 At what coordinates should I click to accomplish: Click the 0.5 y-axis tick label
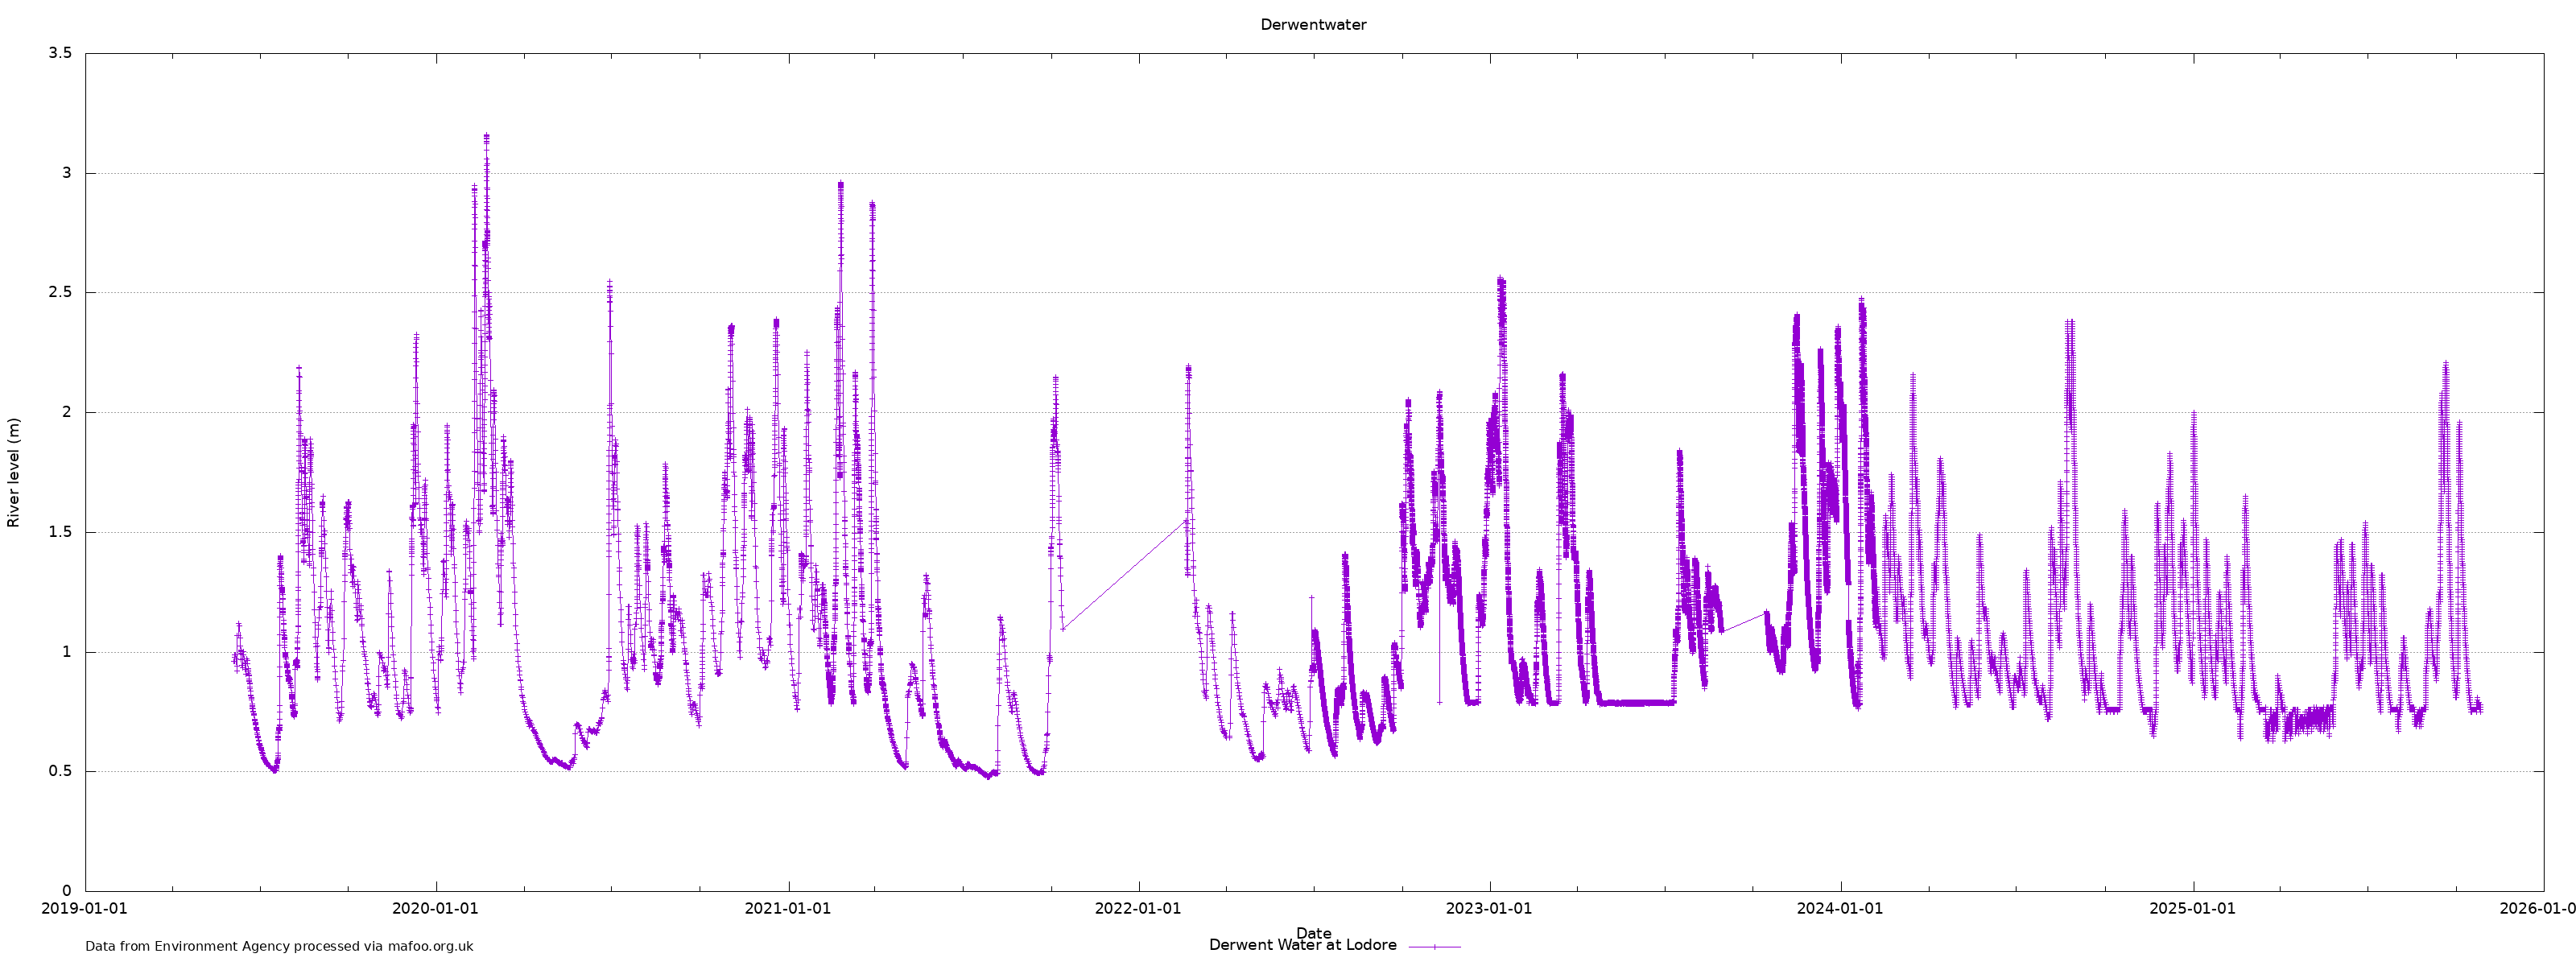pos(60,771)
